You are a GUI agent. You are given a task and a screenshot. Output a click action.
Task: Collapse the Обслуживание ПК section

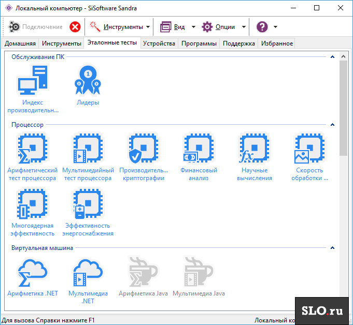pos(332,57)
